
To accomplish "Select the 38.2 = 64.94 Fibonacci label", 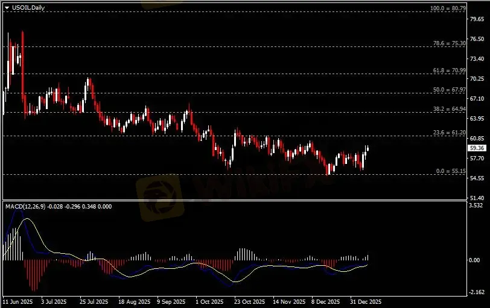I will click(450, 109).
